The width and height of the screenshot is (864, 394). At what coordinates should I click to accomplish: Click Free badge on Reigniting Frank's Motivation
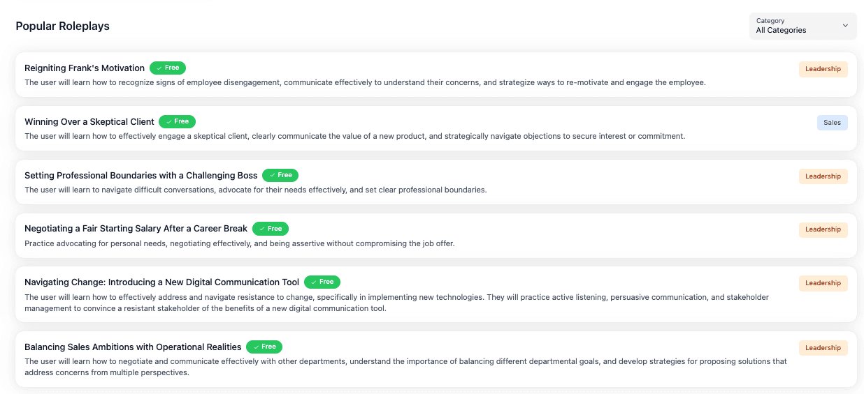click(x=168, y=68)
